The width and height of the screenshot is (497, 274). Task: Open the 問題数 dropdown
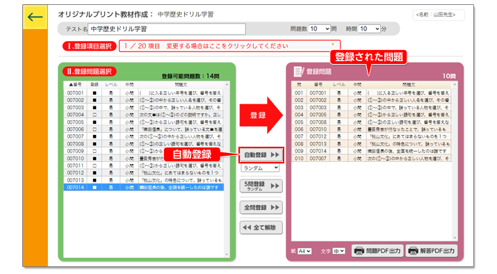320,29
